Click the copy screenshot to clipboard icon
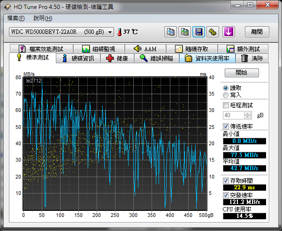This screenshot has width=282, height=231. pyautogui.click(x=184, y=32)
